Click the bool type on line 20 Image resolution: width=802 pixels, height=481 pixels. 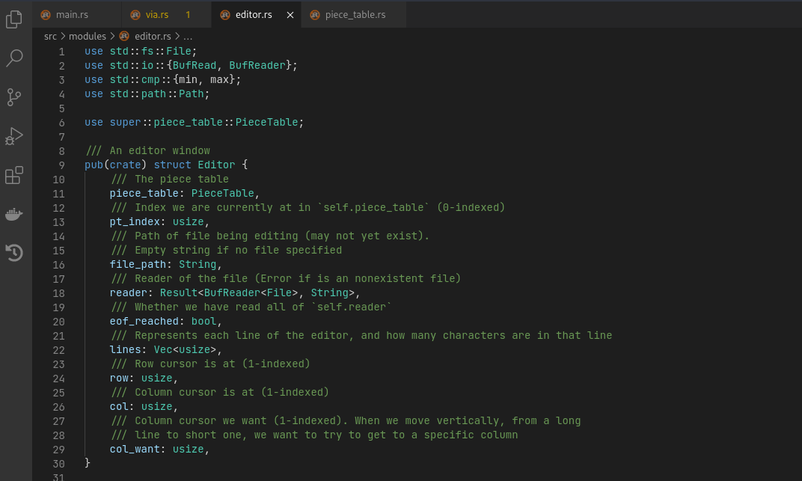pos(203,321)
